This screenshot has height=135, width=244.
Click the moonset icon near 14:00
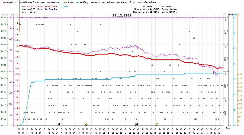(137, 124)
